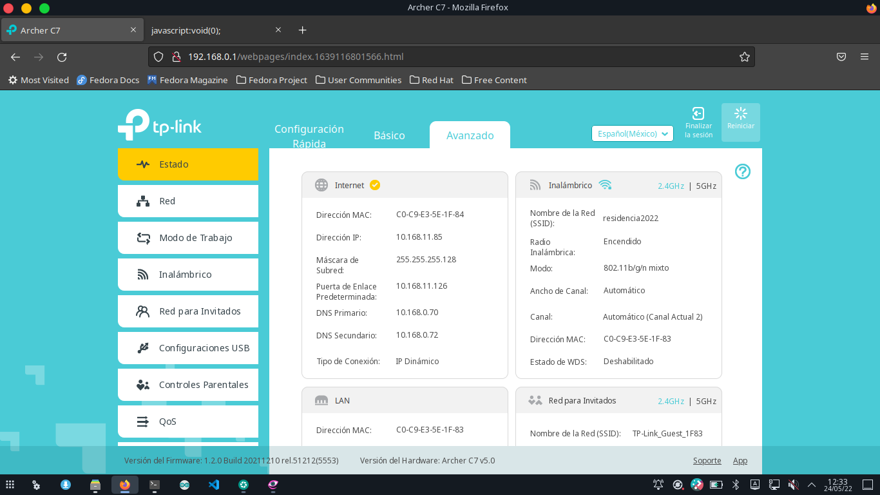
Task: Show 2.4GHz info in Red para Invitados card
Action: coord(671,401)
